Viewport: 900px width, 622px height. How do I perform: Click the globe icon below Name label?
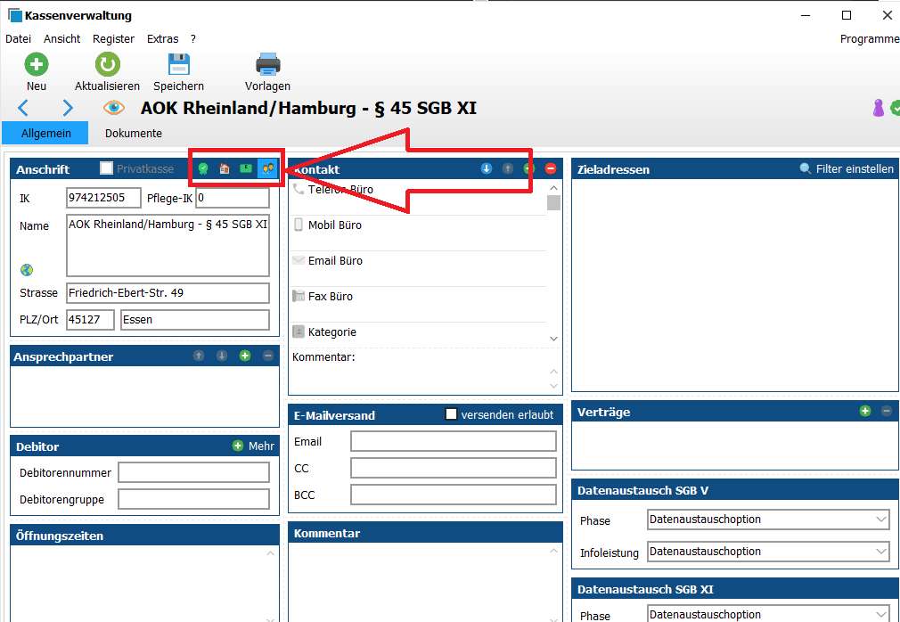coord(27,270)
